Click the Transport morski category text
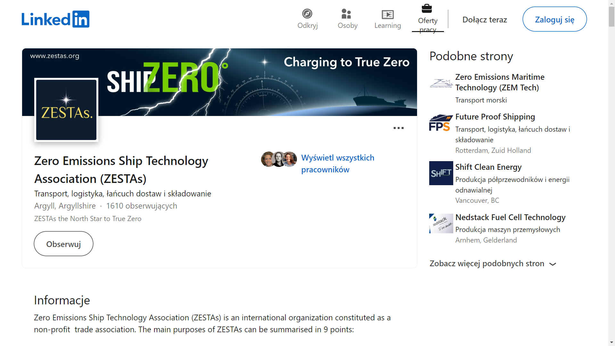This screenshot has height=346, width=615. click(x=481, y=100)
